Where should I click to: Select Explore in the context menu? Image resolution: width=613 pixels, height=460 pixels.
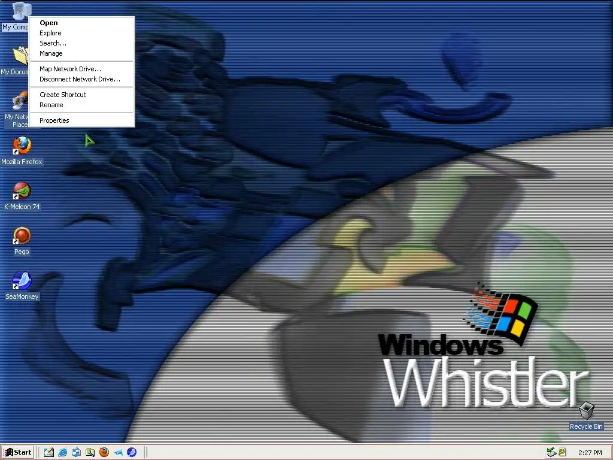point(81,34)
